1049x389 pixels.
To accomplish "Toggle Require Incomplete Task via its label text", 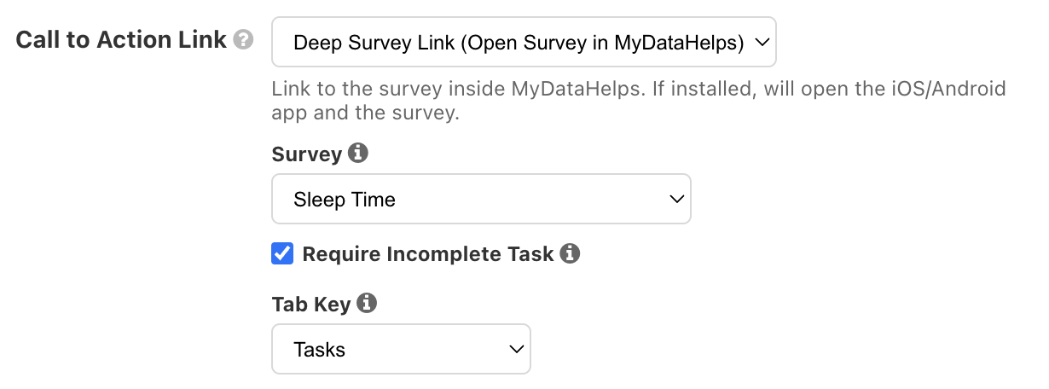I will pyautogui.click(x=428, y=254).
